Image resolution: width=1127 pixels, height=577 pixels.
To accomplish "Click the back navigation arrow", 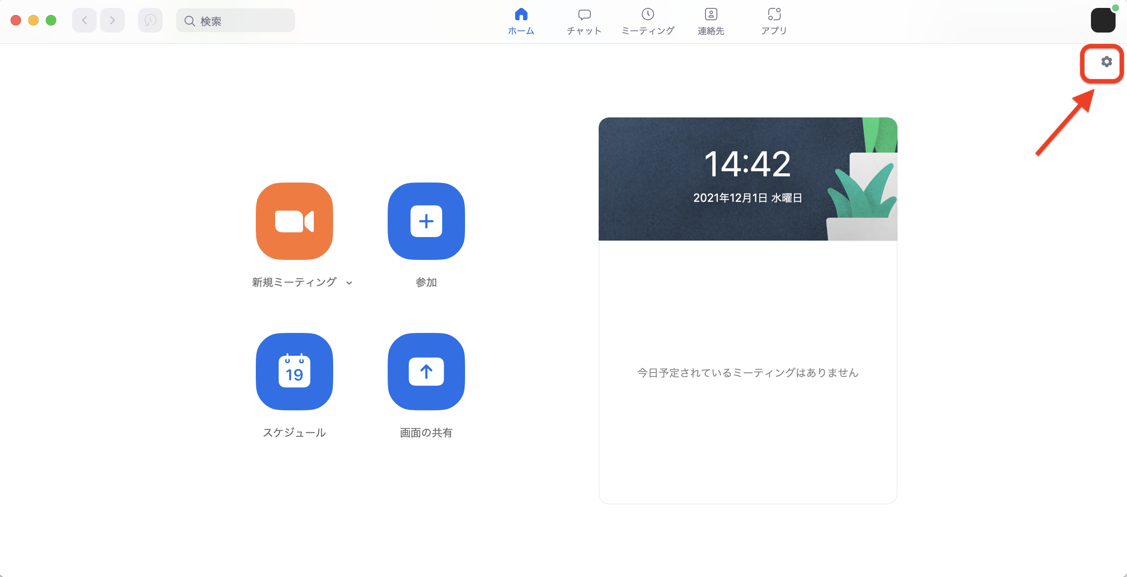I will (84, 20).
